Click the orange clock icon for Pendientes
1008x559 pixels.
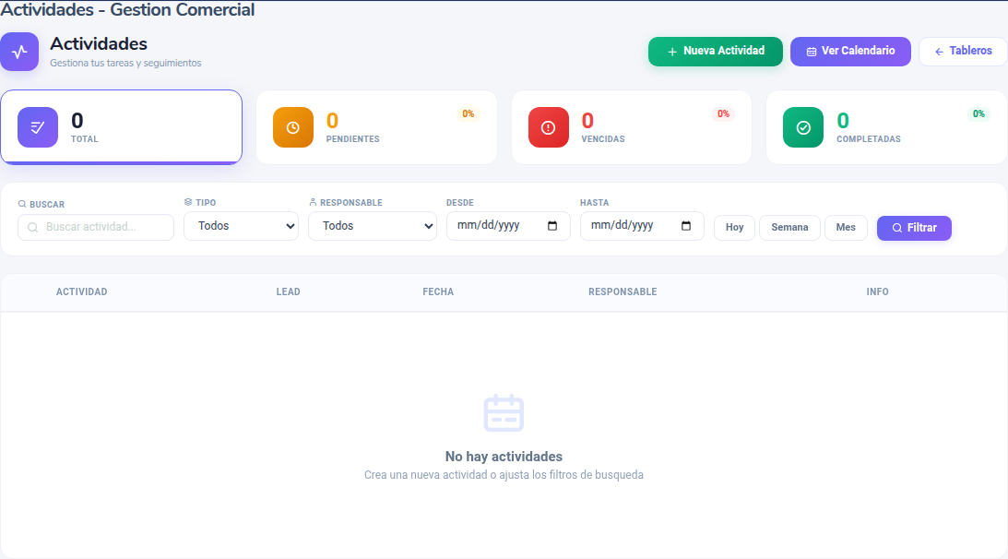pyautogui.click(x=292, y=127)
